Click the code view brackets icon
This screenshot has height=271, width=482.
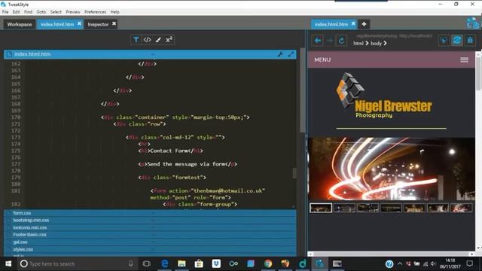[148, 40]
